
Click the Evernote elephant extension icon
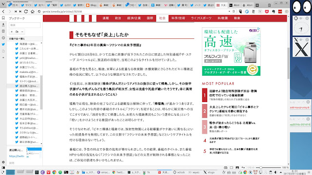(273, 12)
